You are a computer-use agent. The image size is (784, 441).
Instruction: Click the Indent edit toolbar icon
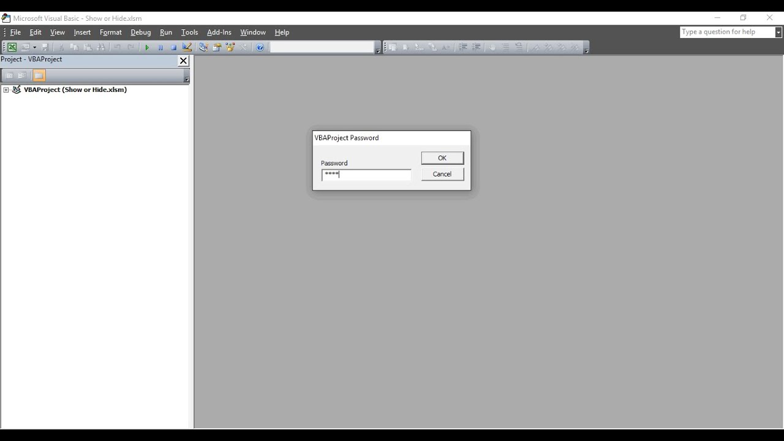462,47
